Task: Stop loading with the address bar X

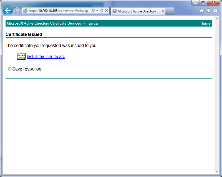Action: 106,11
